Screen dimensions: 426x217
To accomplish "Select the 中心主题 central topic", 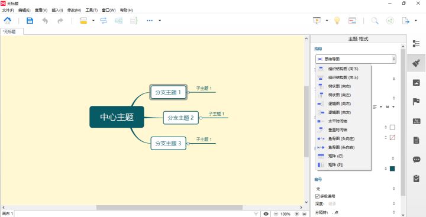I will tap(117, 117).
